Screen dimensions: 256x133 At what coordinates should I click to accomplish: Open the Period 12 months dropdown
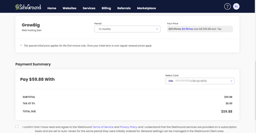pos(127,29)
